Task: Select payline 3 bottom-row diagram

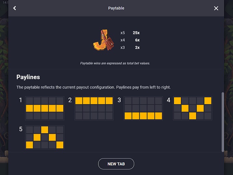Action: click(143, 108)
